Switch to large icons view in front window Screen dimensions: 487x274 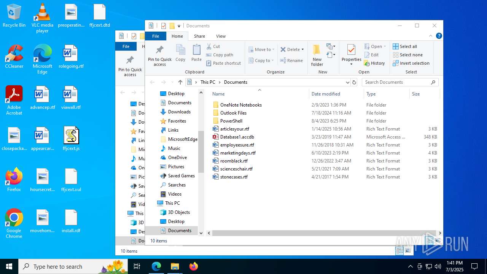438,241
